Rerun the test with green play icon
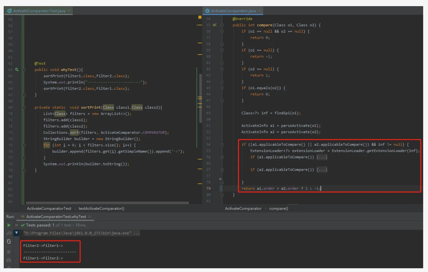The width and height of the screenshot is (428, 272). [9, 225]
